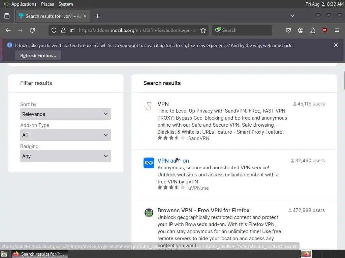Open the VPN add-on link by uVPN.me

click(173, 161)
